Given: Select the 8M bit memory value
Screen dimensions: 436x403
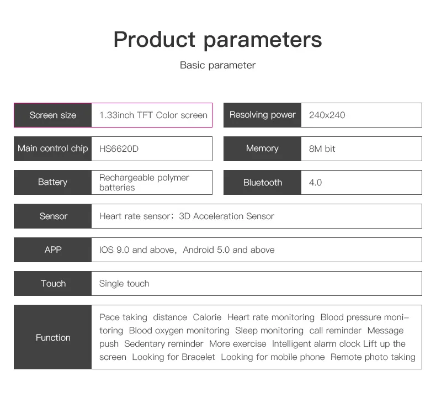Looking at the screenshot, I should pyautogui.click(x=322, y=149).
